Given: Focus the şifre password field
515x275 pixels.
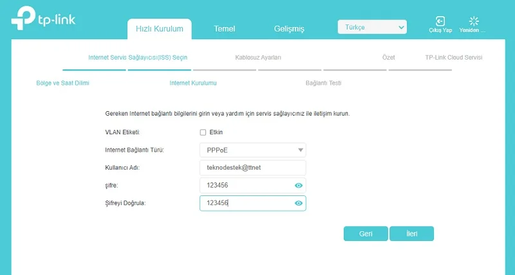Looking at the screenshot, I should pos(245,185).
